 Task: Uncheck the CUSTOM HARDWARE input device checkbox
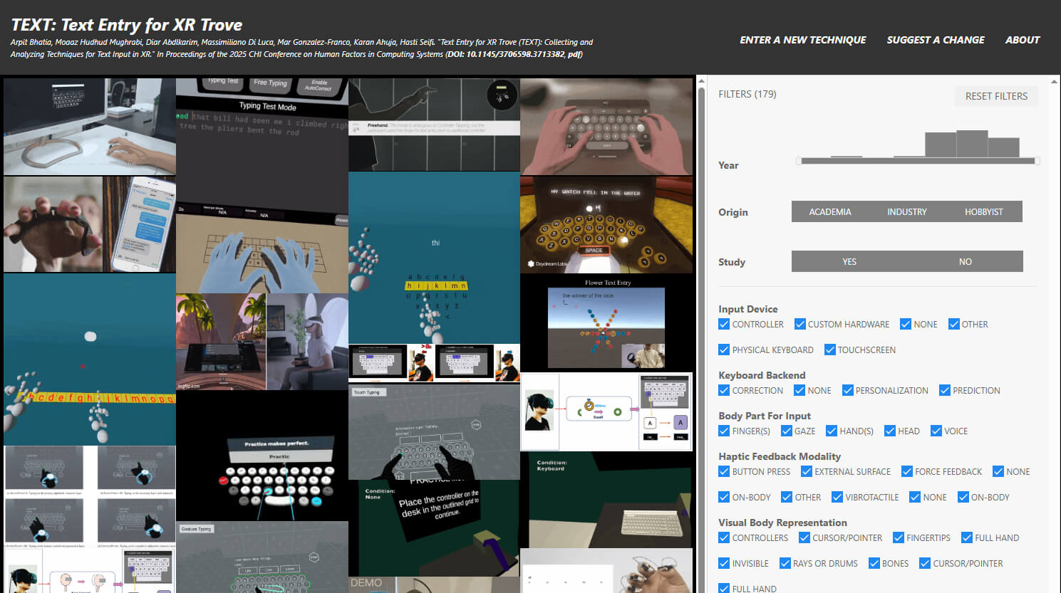click(x=800, y=325)
